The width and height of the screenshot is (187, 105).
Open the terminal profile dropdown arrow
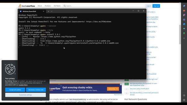tap(52, 11)
